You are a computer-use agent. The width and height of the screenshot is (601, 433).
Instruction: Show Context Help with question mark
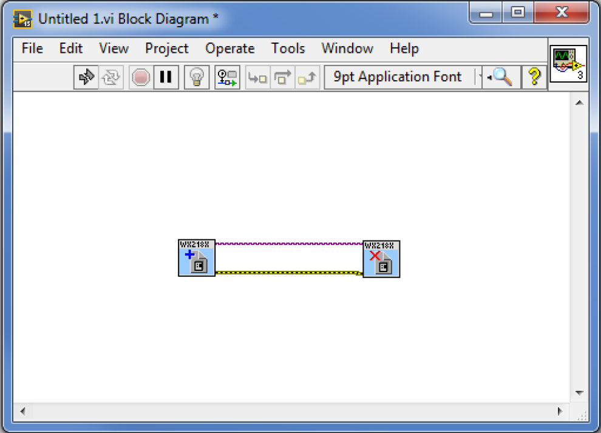534,77
